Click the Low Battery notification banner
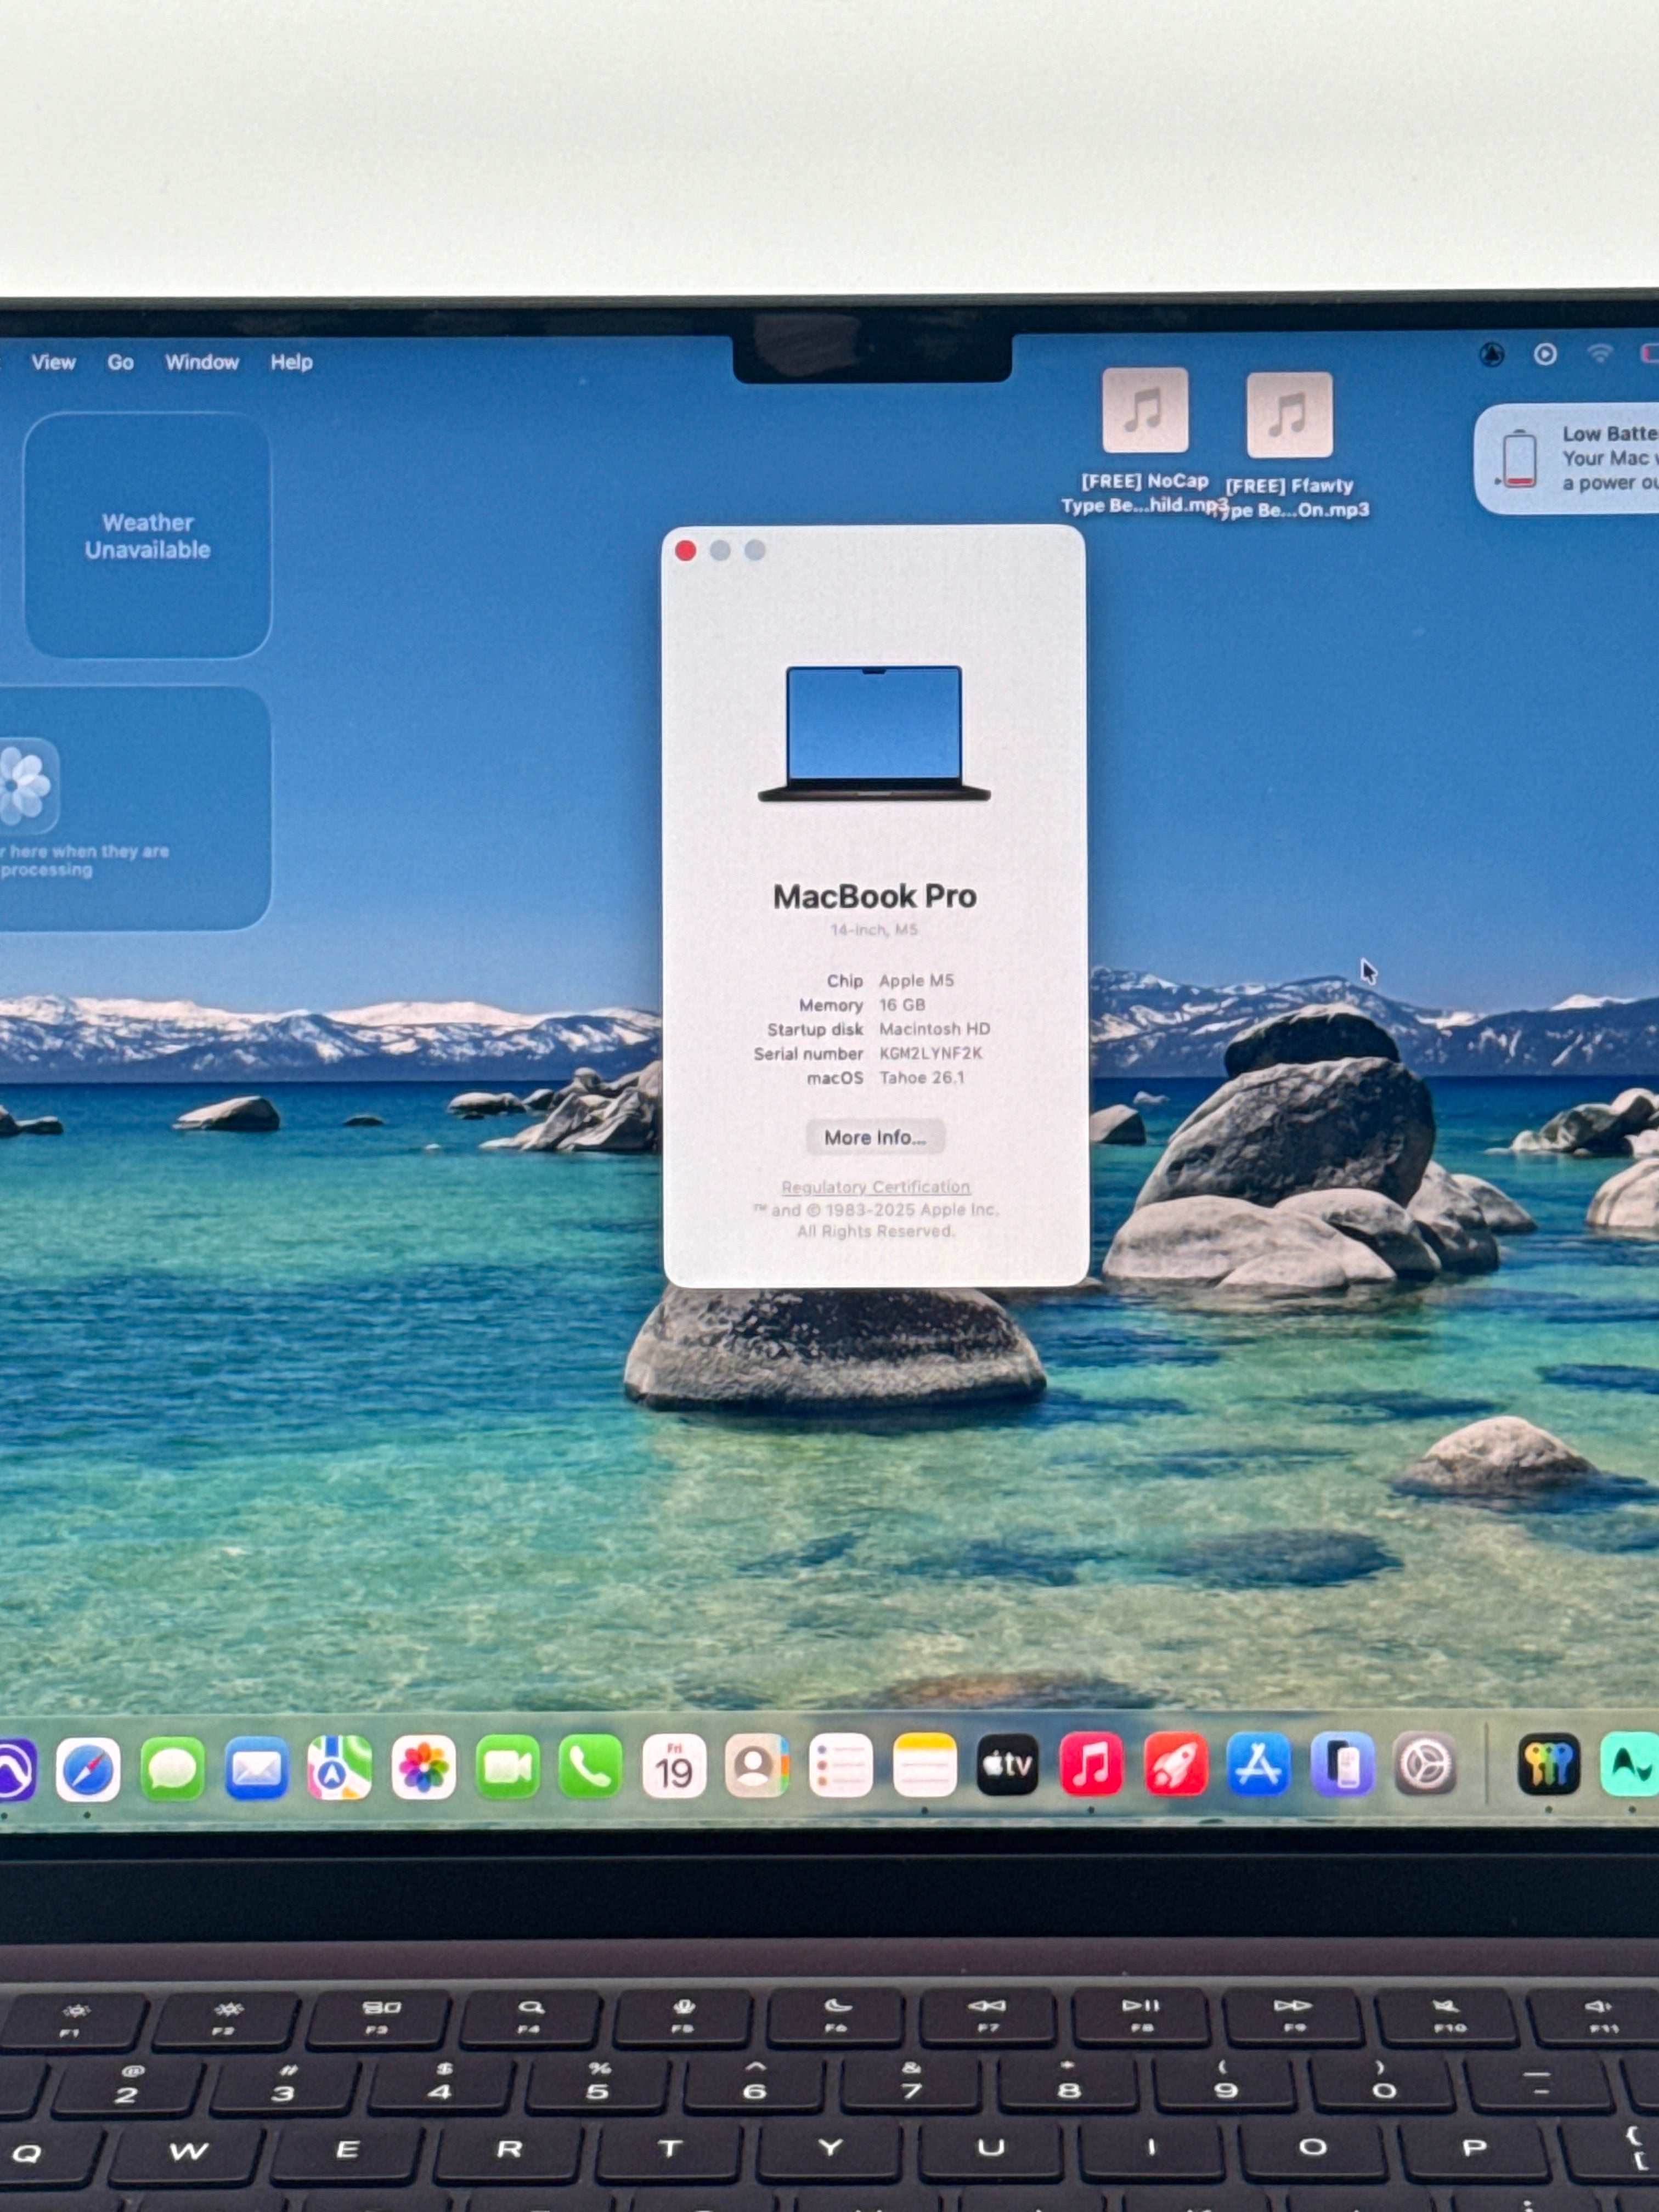 coord(1567,459)
